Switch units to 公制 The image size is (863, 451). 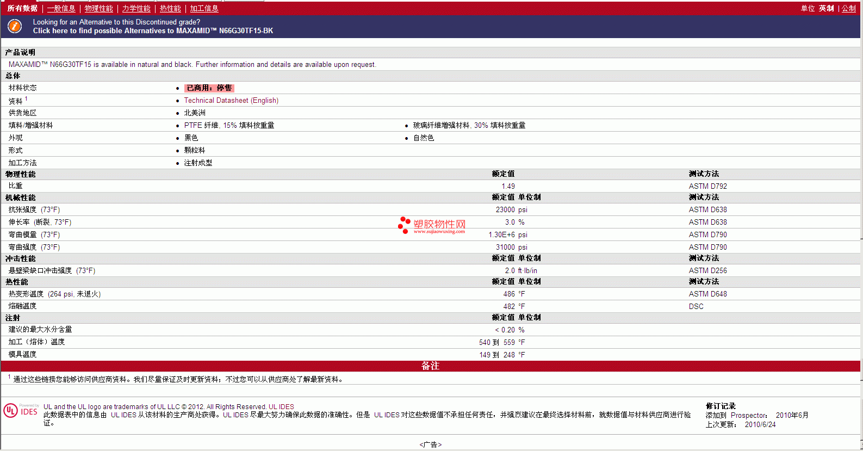tap(849, 8)
